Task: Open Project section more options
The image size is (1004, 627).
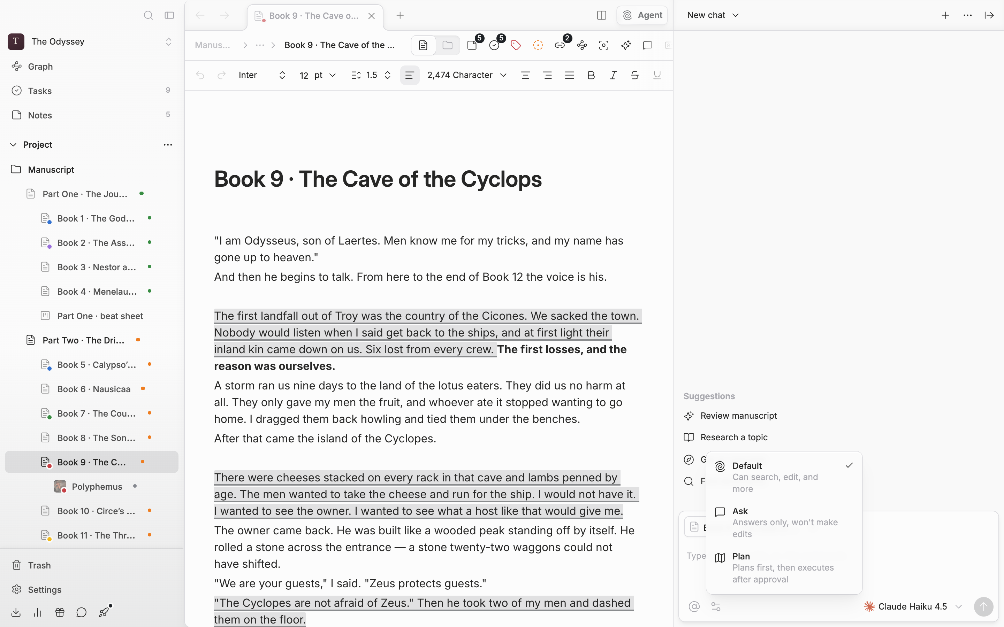Action: 168,145
